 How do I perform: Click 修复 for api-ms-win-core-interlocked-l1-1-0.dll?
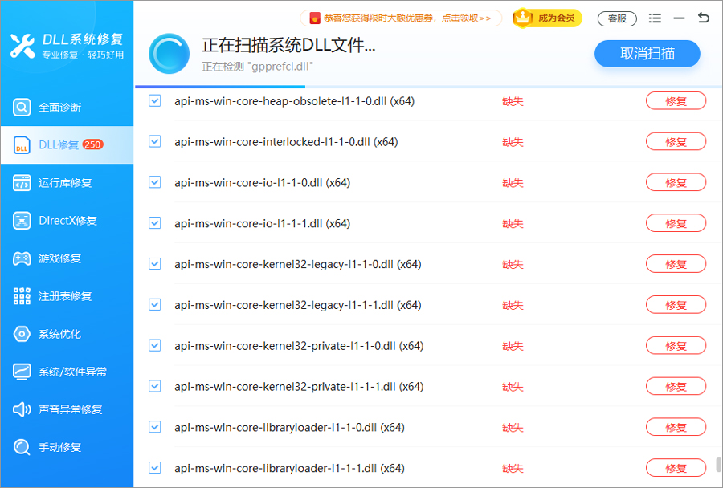pos(676,141)
